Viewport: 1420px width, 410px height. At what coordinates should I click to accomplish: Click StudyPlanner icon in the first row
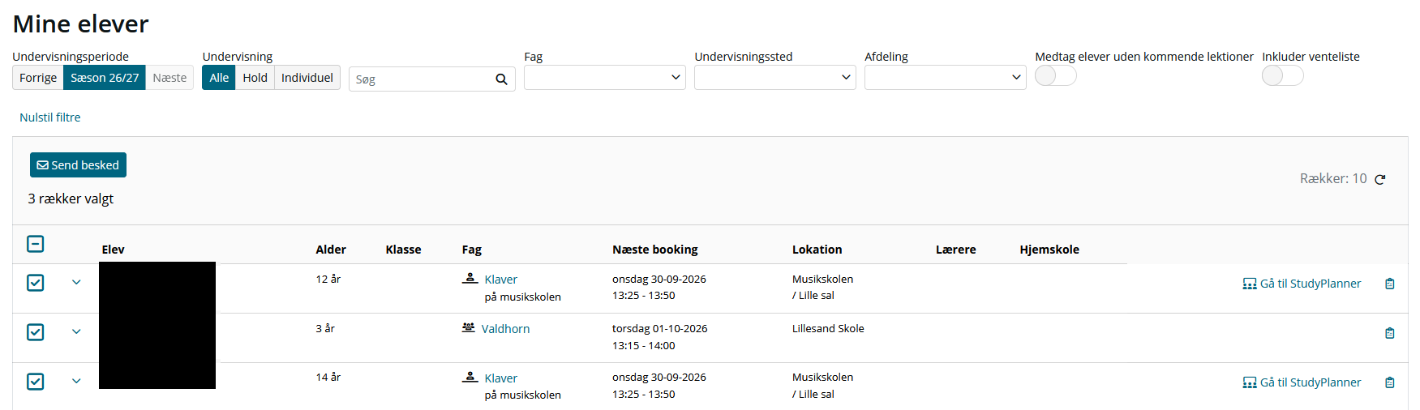[1249, 284]
